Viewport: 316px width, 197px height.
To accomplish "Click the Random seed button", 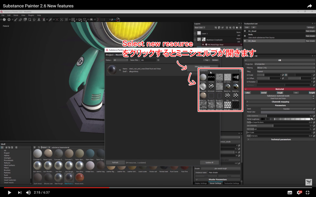I will pyautogui.click(x=286, y=109).
